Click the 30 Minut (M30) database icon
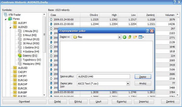The height and width of the screenshot is (107, 182). click(20, 43)
